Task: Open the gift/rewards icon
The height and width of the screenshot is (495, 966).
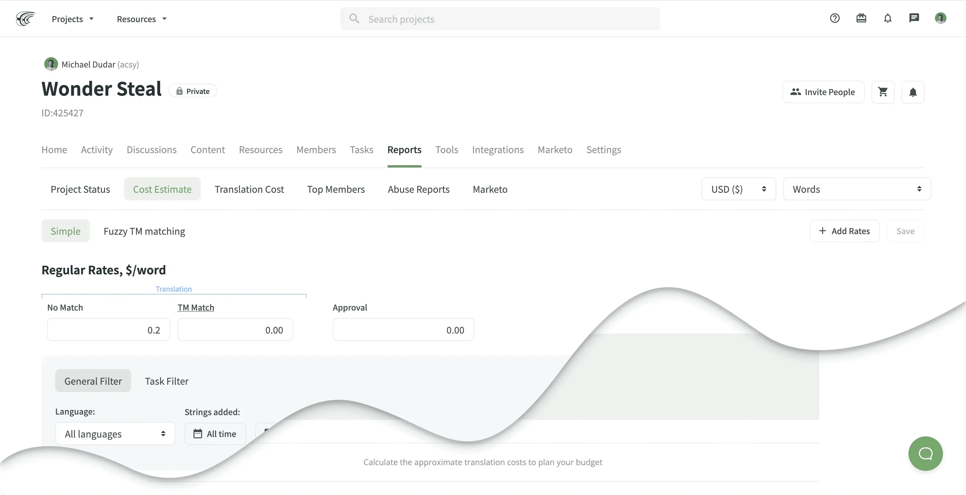Action: point(861,18)
